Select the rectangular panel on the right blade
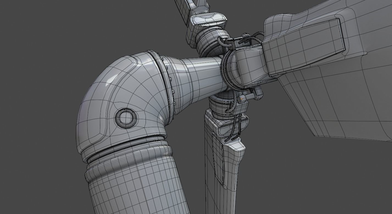The image size is (392, 214). [x=304, y=48]
